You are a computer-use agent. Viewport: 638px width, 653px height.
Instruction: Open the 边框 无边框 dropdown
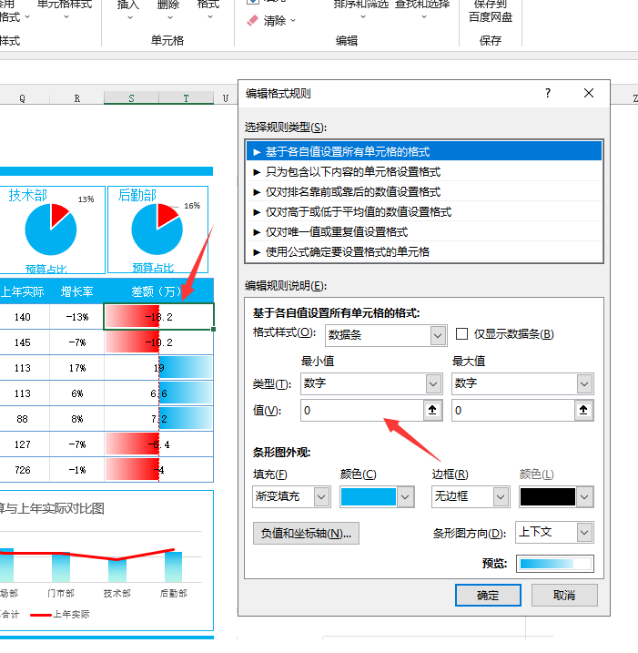(x=501, y=496)
